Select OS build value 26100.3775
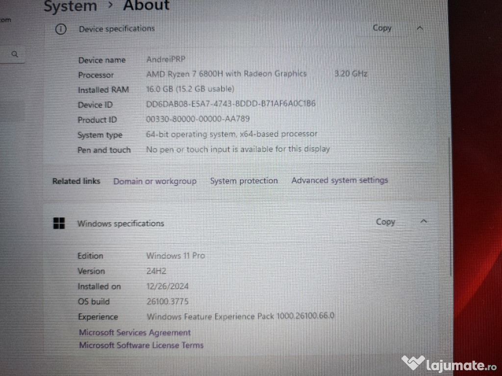The image size is (502, 376). (168, 301)
